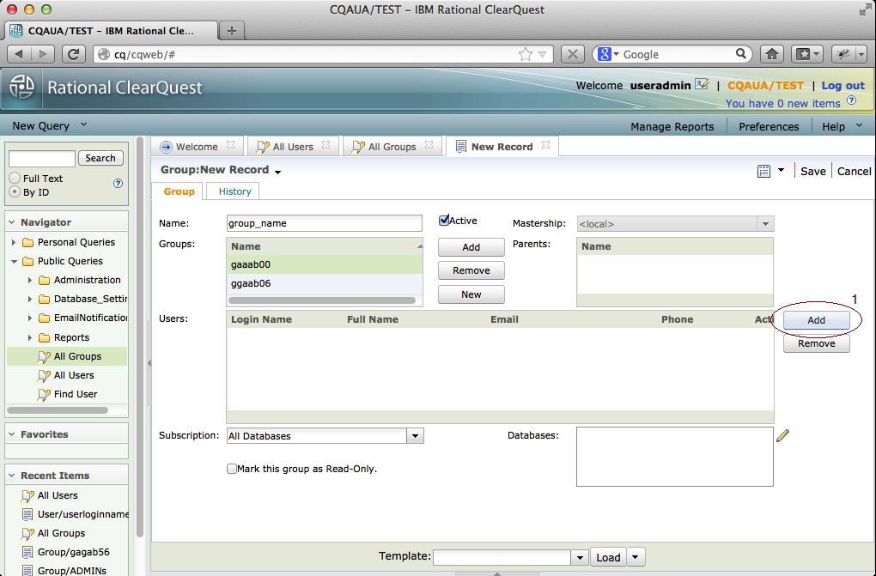The width and height of the screenshot is (876, 576).
Task: Expand the Administration folder
Action: 30,281
